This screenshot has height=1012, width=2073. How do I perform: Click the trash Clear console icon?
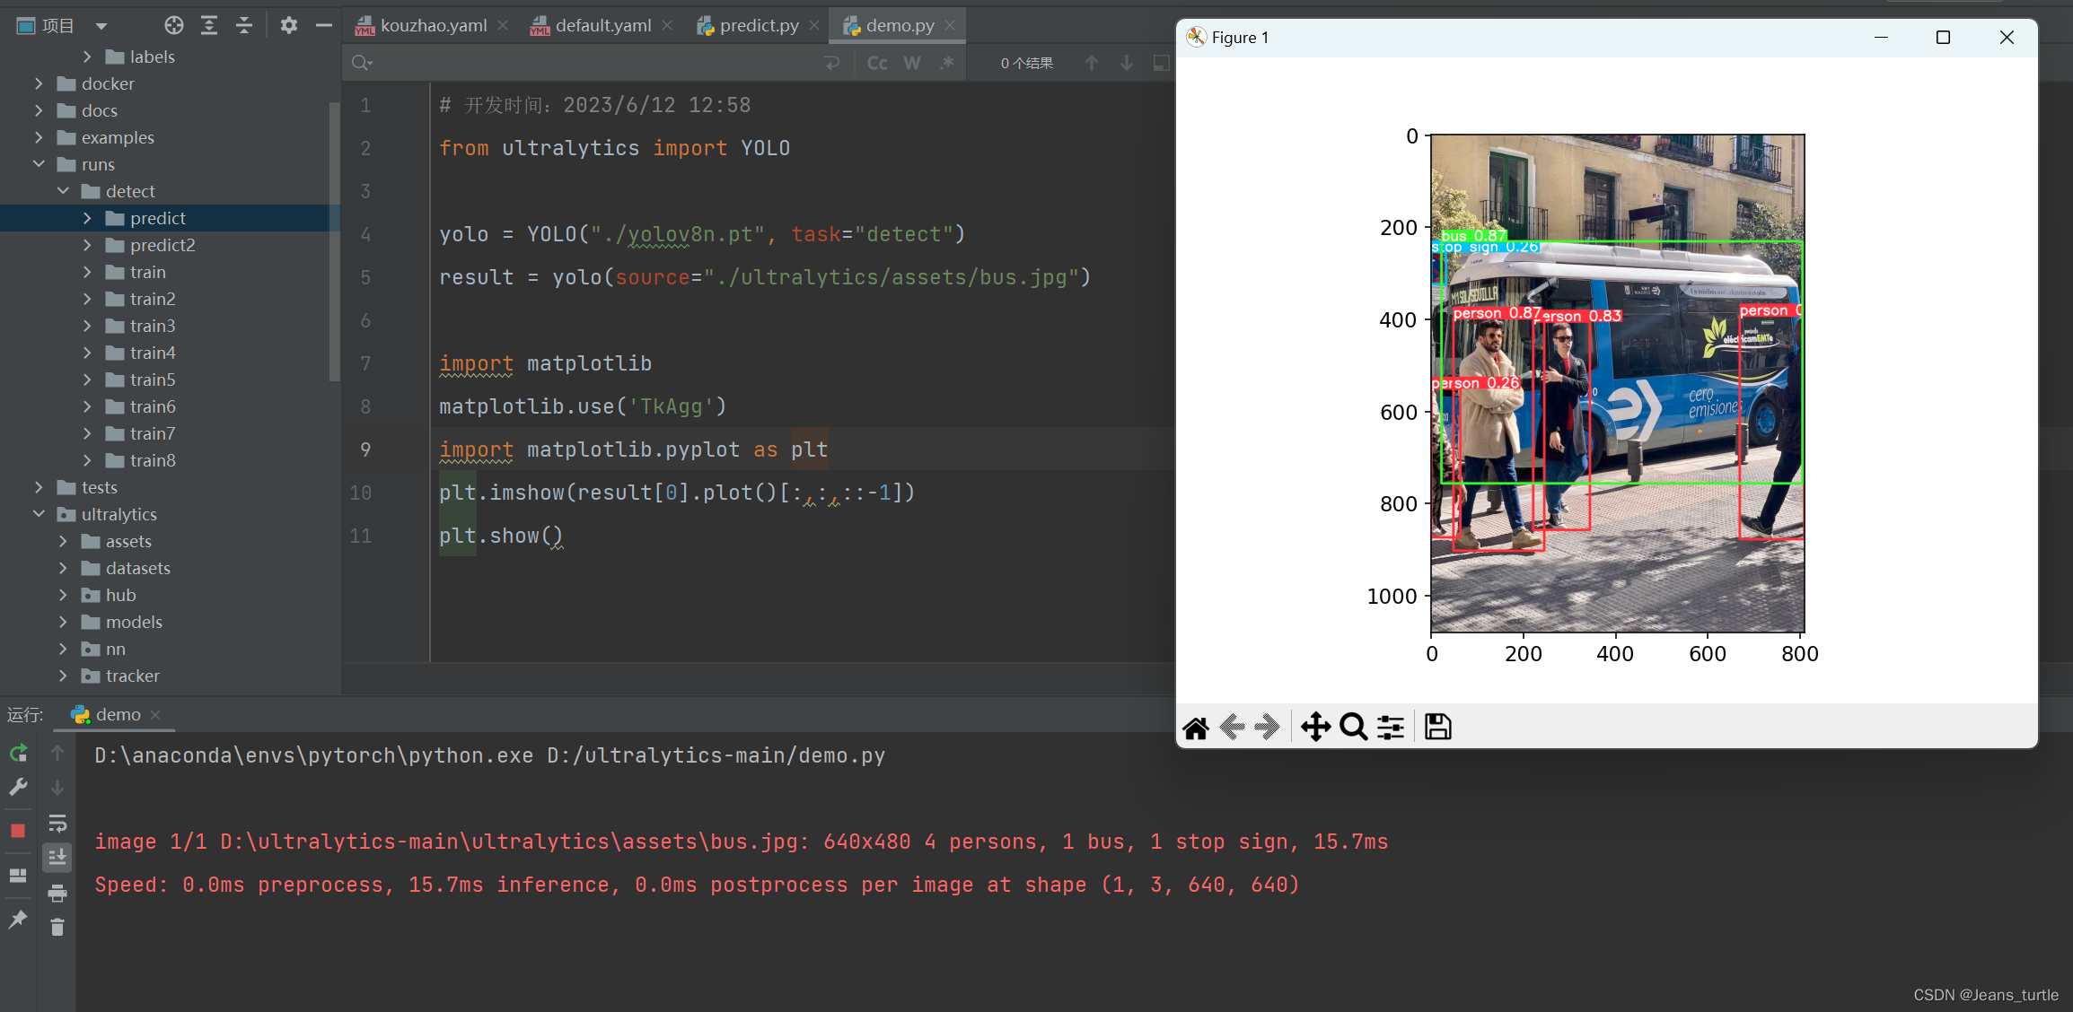[x=57, y=927]
